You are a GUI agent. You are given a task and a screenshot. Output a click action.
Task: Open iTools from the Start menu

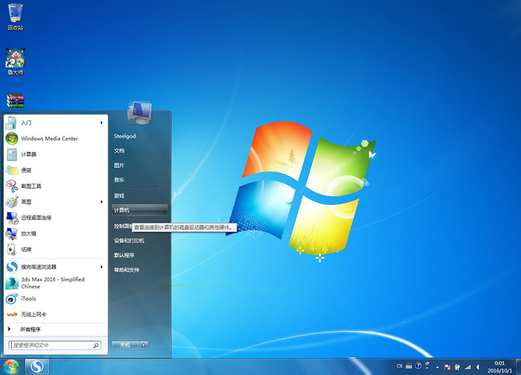tap(55, 299)
